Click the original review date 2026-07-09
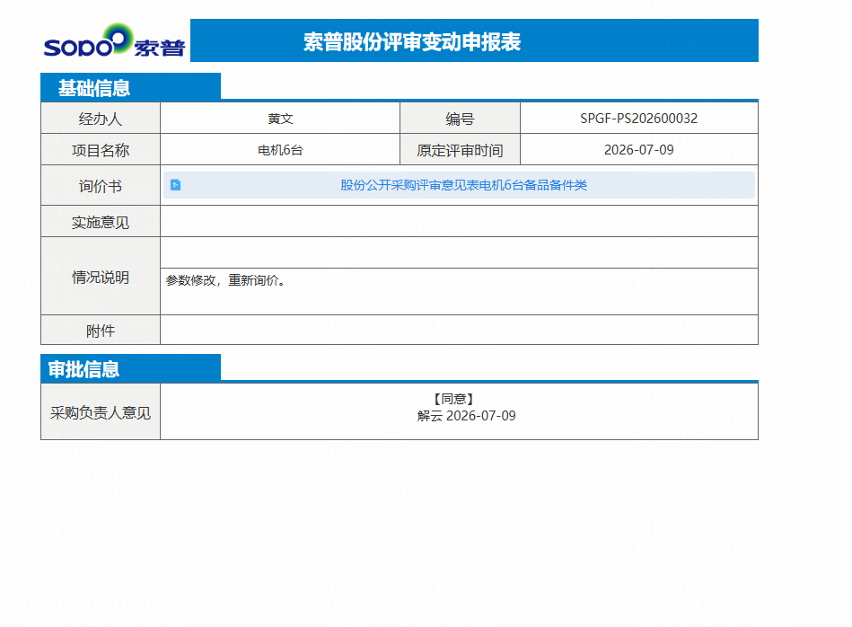This screenshot has height=627, width=852. tap(638, 149)
